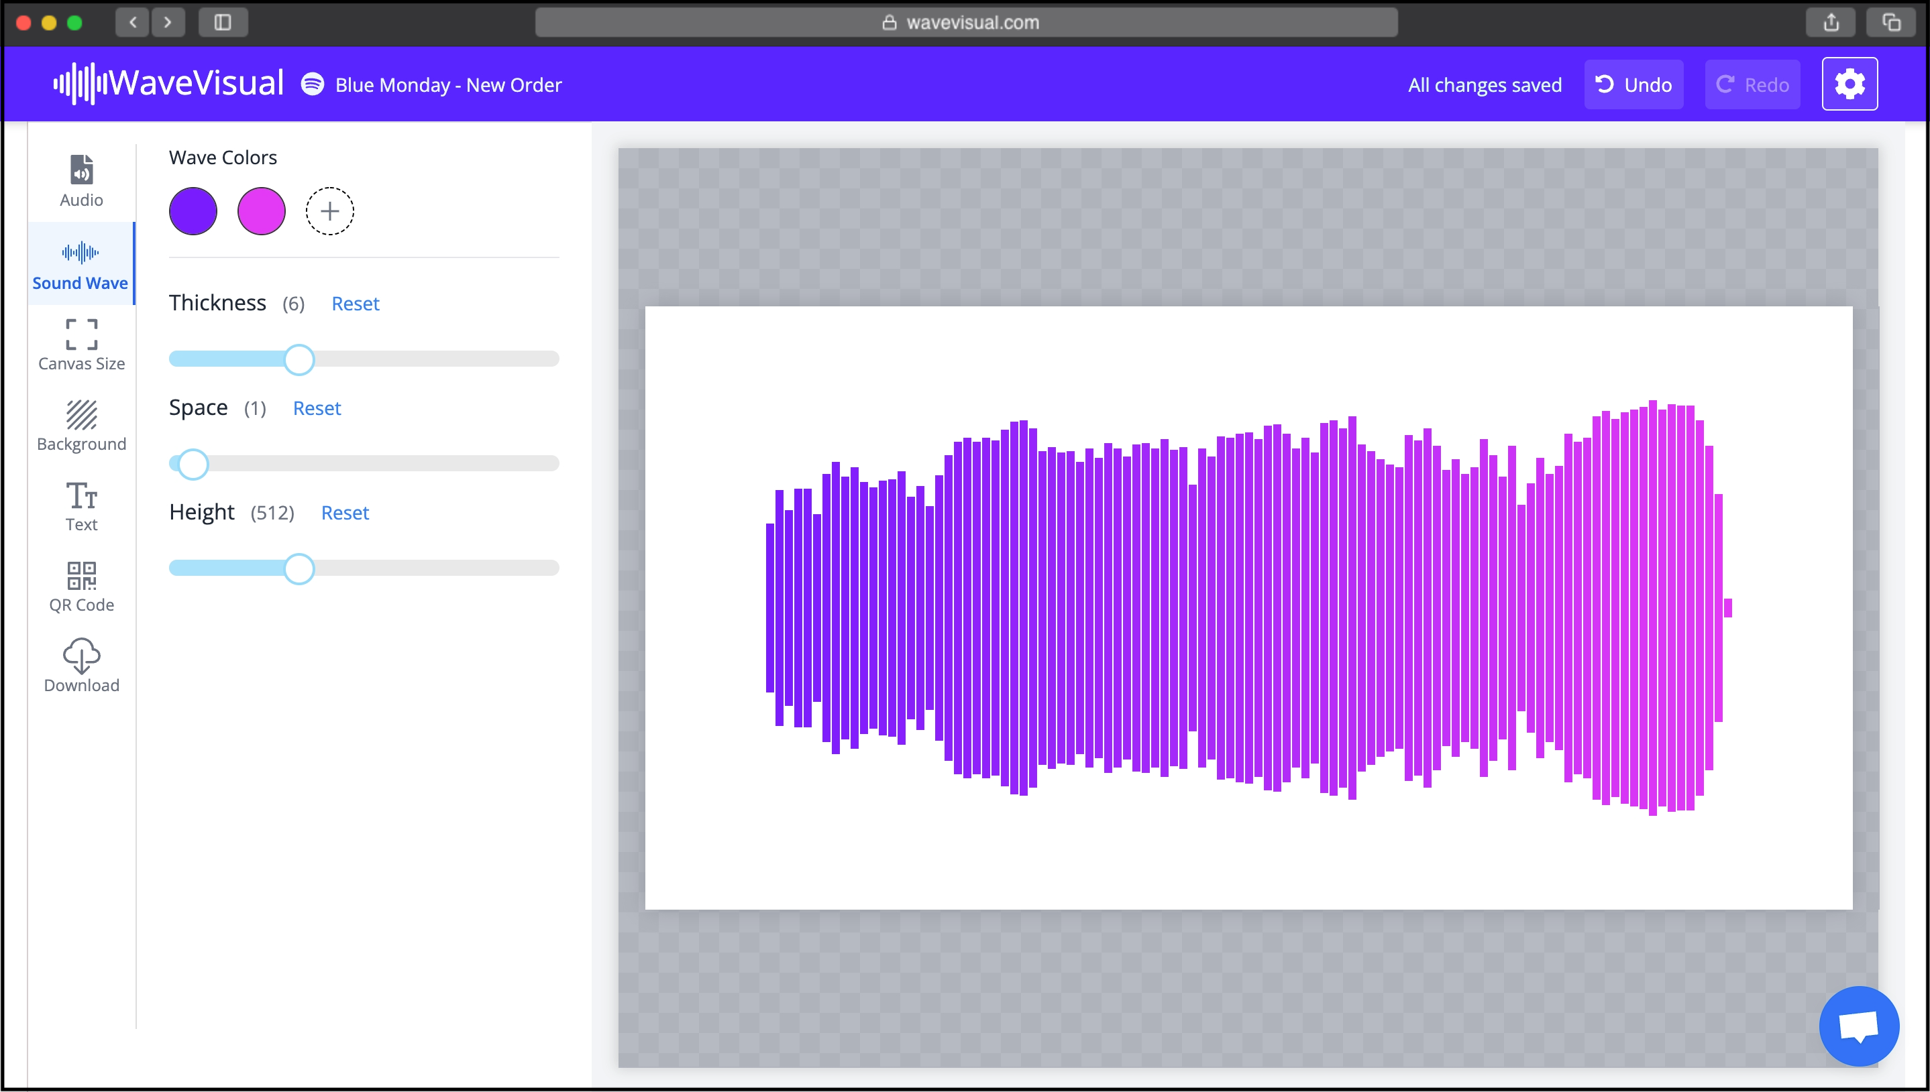Image resolution: width=1930 pixels, height=1092 pixels.
Task: Click the Undo button
Action: click(x=1633, y=84)
